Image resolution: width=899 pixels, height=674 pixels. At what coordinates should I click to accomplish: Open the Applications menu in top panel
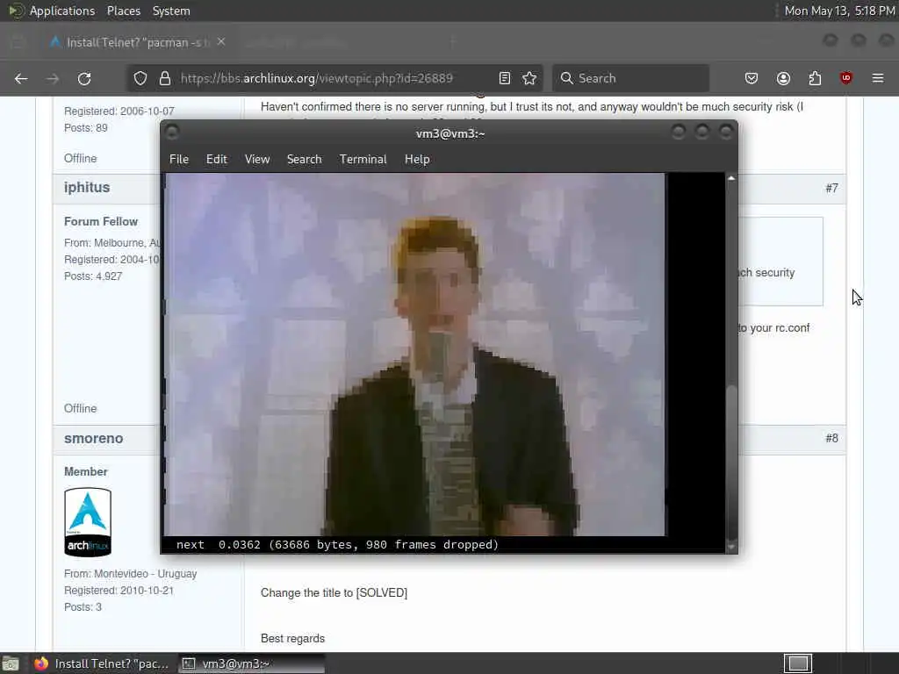pyautogui.click(x=62, y=11)
